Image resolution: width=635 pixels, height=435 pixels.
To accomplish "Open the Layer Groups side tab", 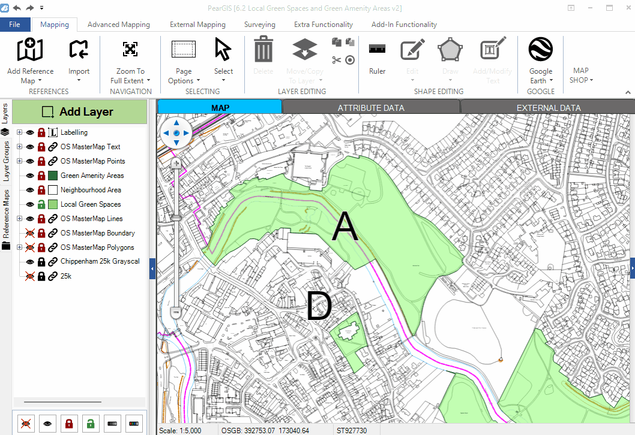I will coord(5,161).
